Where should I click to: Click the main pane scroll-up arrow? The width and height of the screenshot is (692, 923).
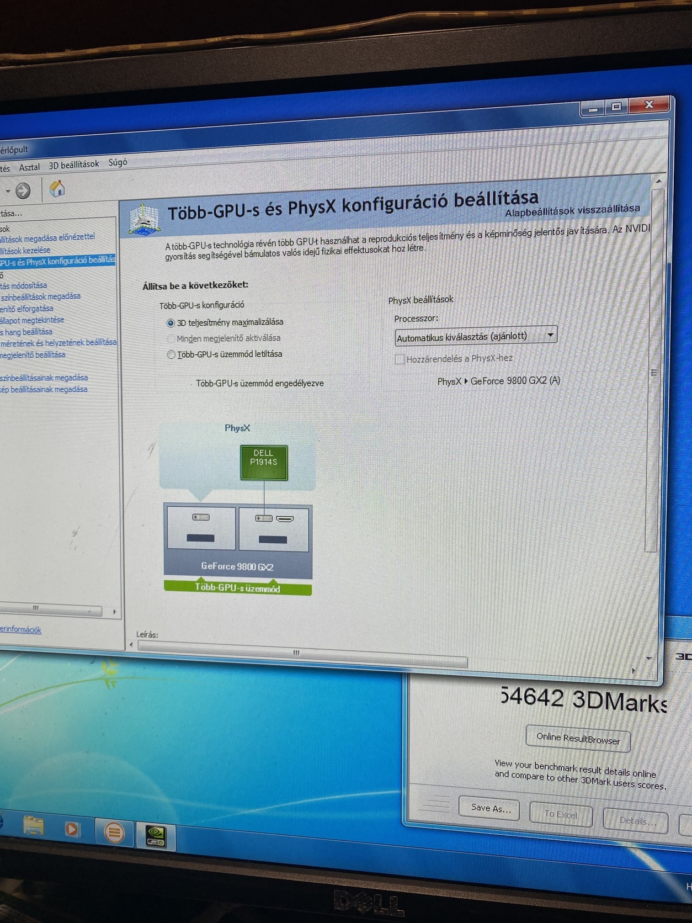(x=658, y=181)
